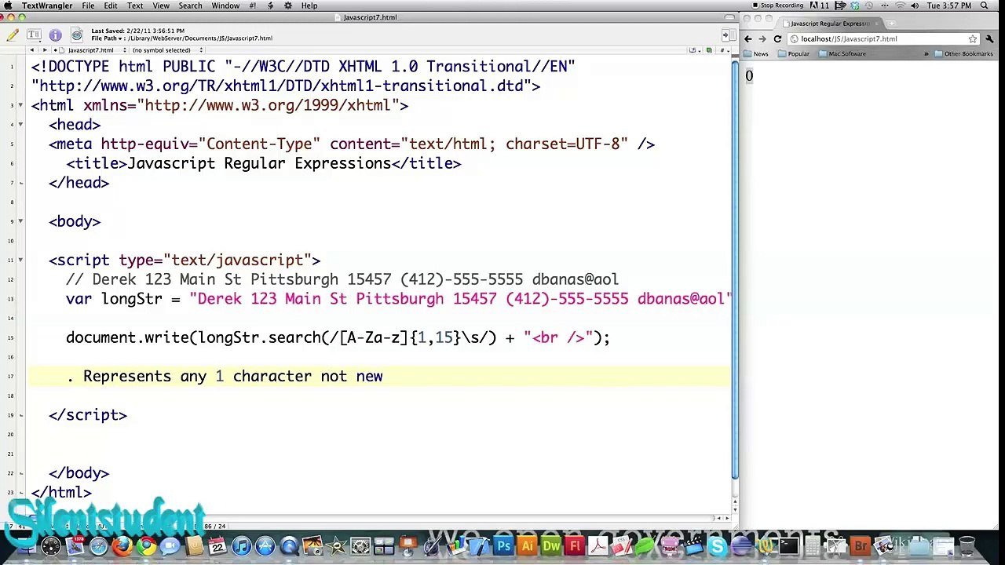Click Stop Recording in the menu bar

(x=777, y=5)
